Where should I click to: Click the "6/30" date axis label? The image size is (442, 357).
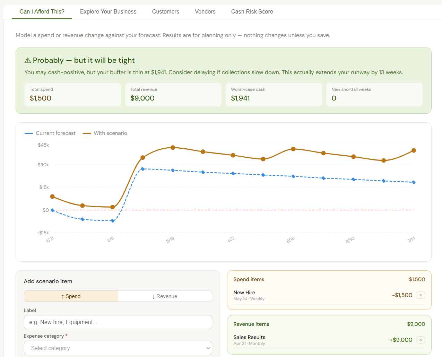[x=350, y=240]
